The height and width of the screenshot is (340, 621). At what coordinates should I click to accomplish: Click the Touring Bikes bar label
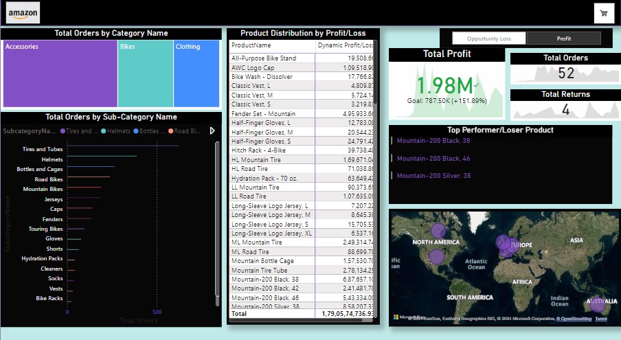[45, 229]
